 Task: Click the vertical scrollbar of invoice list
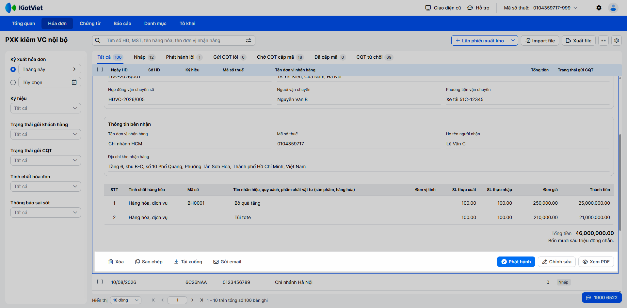[620, 183]
